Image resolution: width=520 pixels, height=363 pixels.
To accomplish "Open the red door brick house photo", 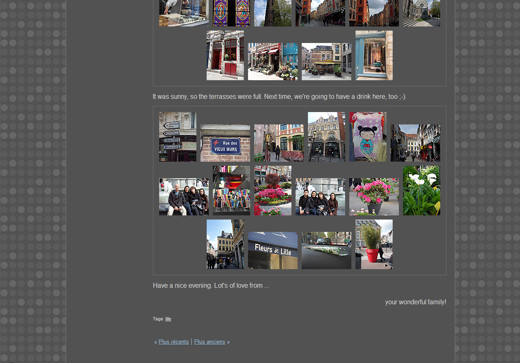I will coord(225,55).
